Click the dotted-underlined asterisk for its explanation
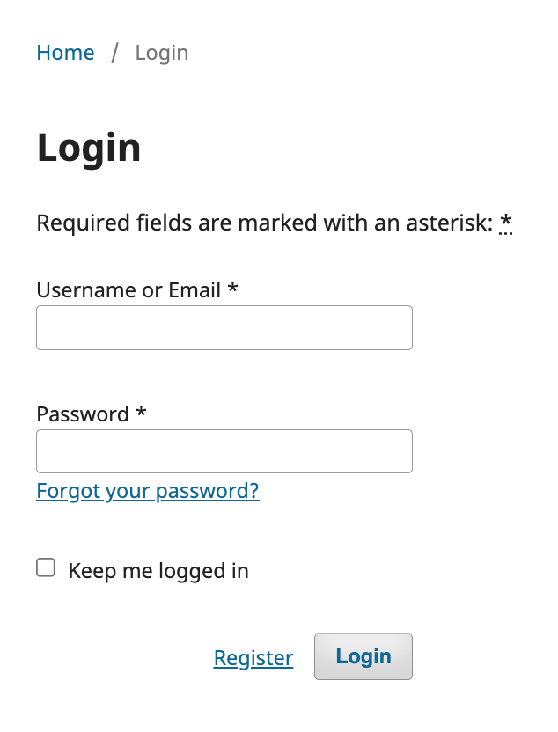This screenshot has height=732, width=558. tap(505, 223)
